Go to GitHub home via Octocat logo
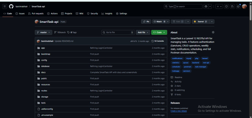The image size is (252, 118). [x=11, y=6]
